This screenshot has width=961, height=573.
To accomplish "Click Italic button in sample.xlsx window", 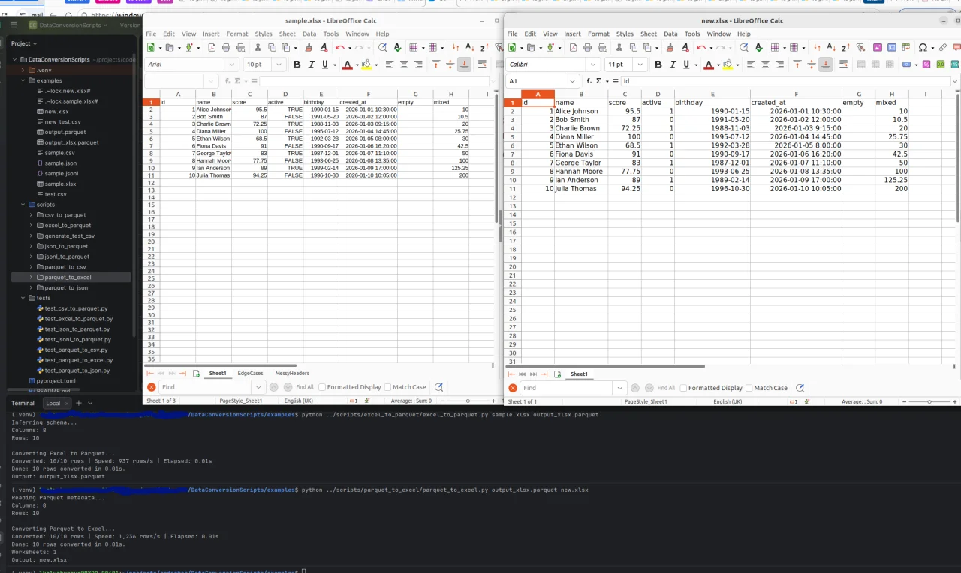I will 312,64.
